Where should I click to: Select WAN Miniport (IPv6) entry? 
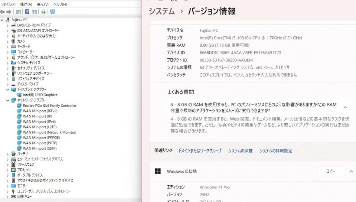[x=39, y=122]
